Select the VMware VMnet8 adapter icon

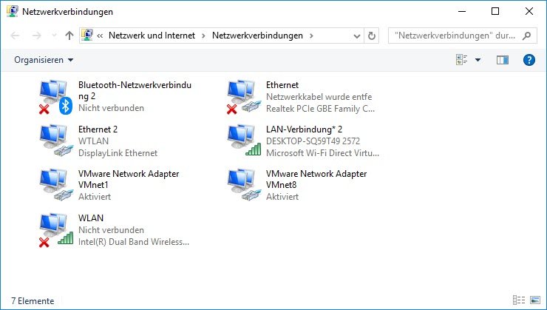[242, 185]
